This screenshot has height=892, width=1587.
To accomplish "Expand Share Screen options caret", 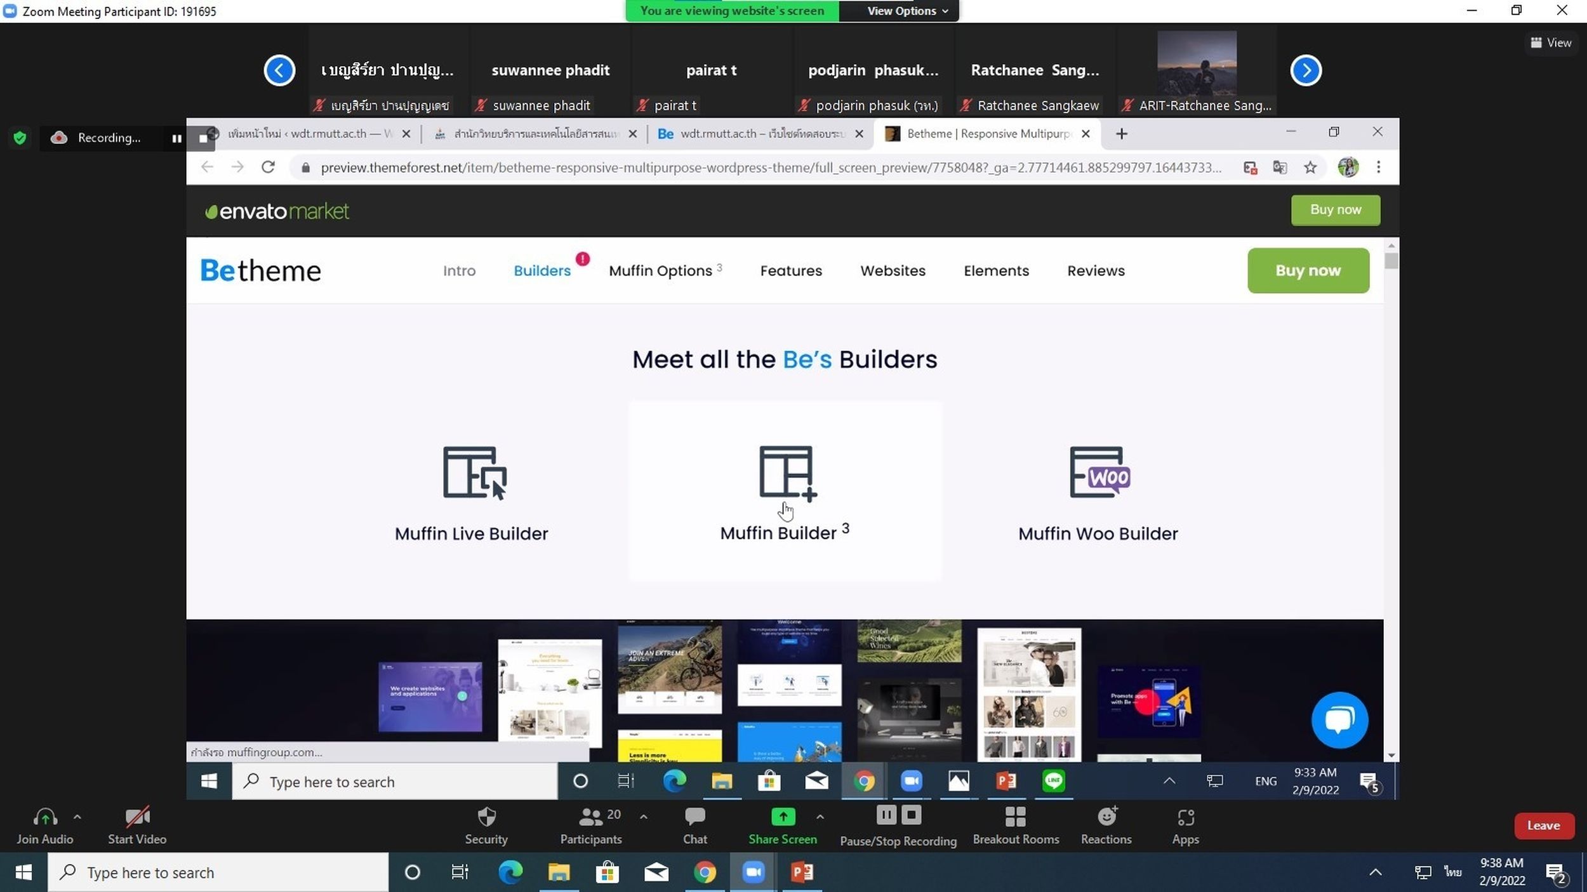I will click(820, 817).
